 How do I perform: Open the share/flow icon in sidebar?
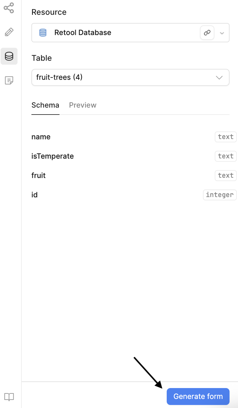(9, 8)
